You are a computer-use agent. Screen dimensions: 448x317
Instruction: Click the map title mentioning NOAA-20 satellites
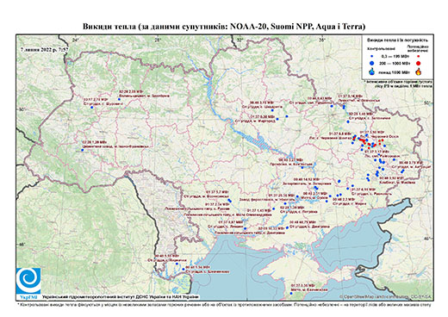[224, 27]
